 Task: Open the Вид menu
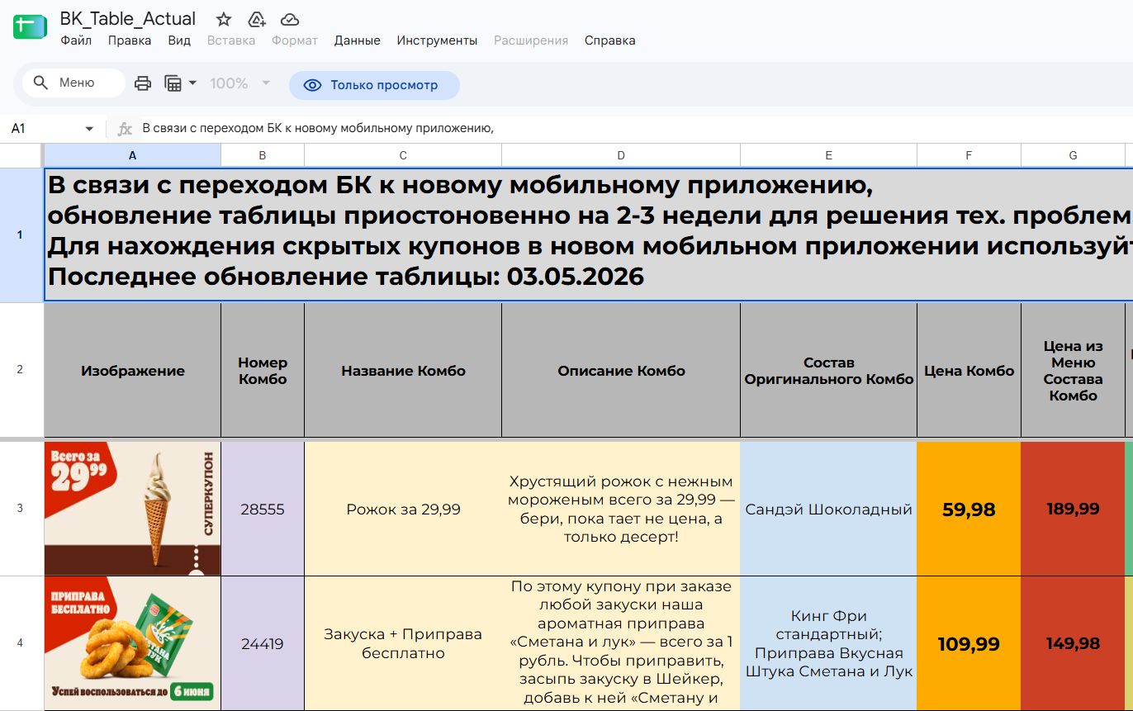179,40
